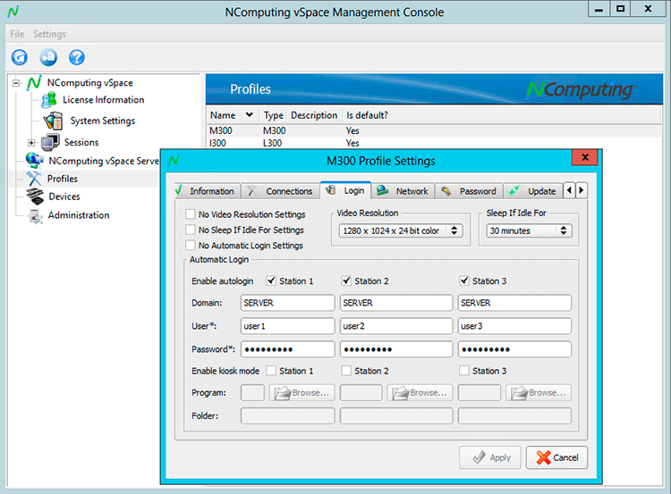The image size is (671, 494).
Task: Click the Network tab globe icon
Action: click(383, 190)
